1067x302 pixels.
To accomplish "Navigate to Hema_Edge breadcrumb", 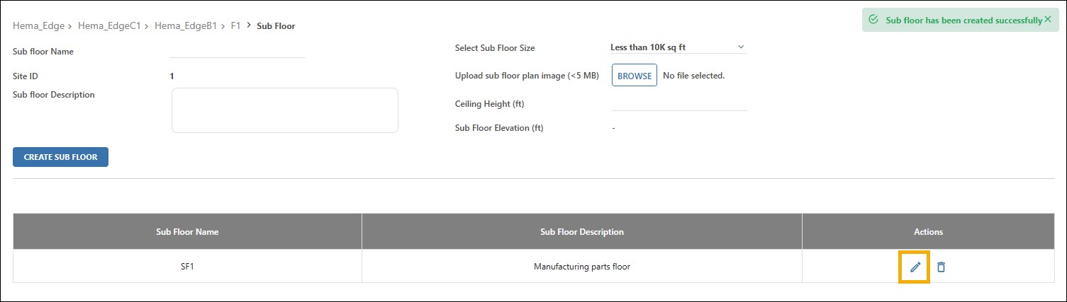I will click(x=39, y=26).
